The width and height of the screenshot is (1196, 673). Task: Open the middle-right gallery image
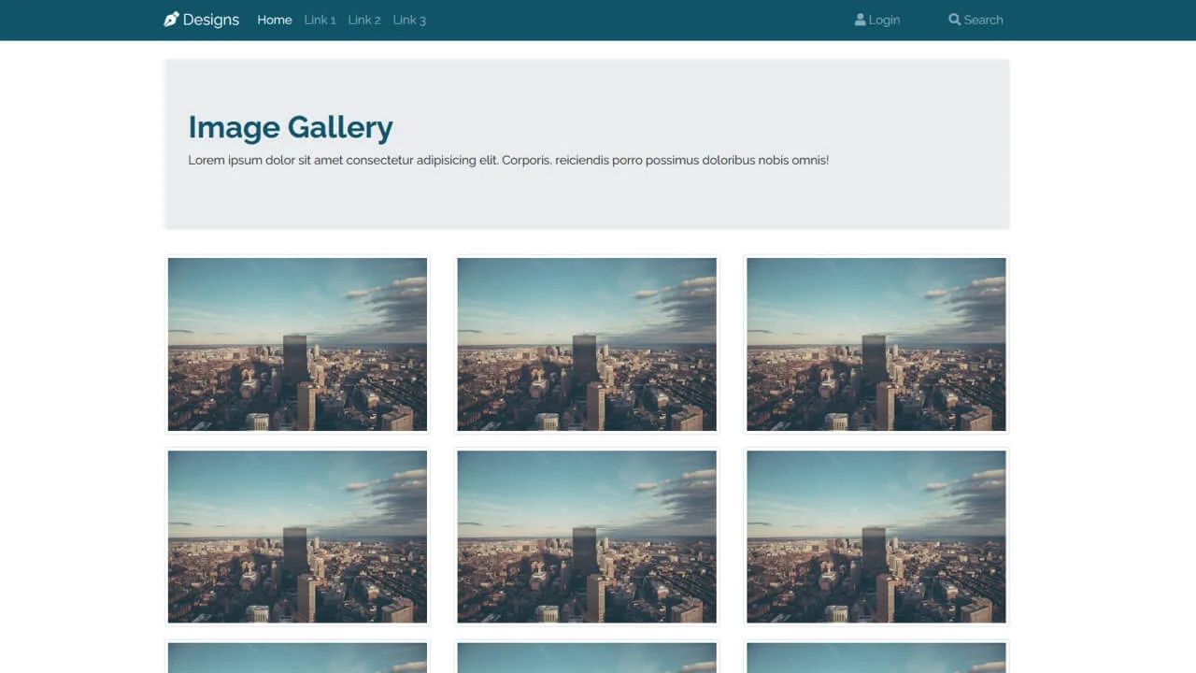[x=876, y=537]
